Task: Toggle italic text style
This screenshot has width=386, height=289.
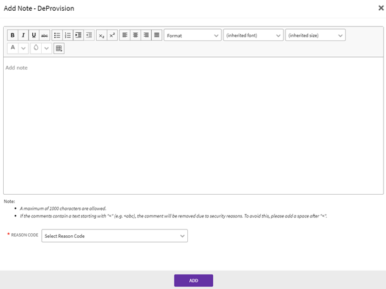Action: point(23,35)
